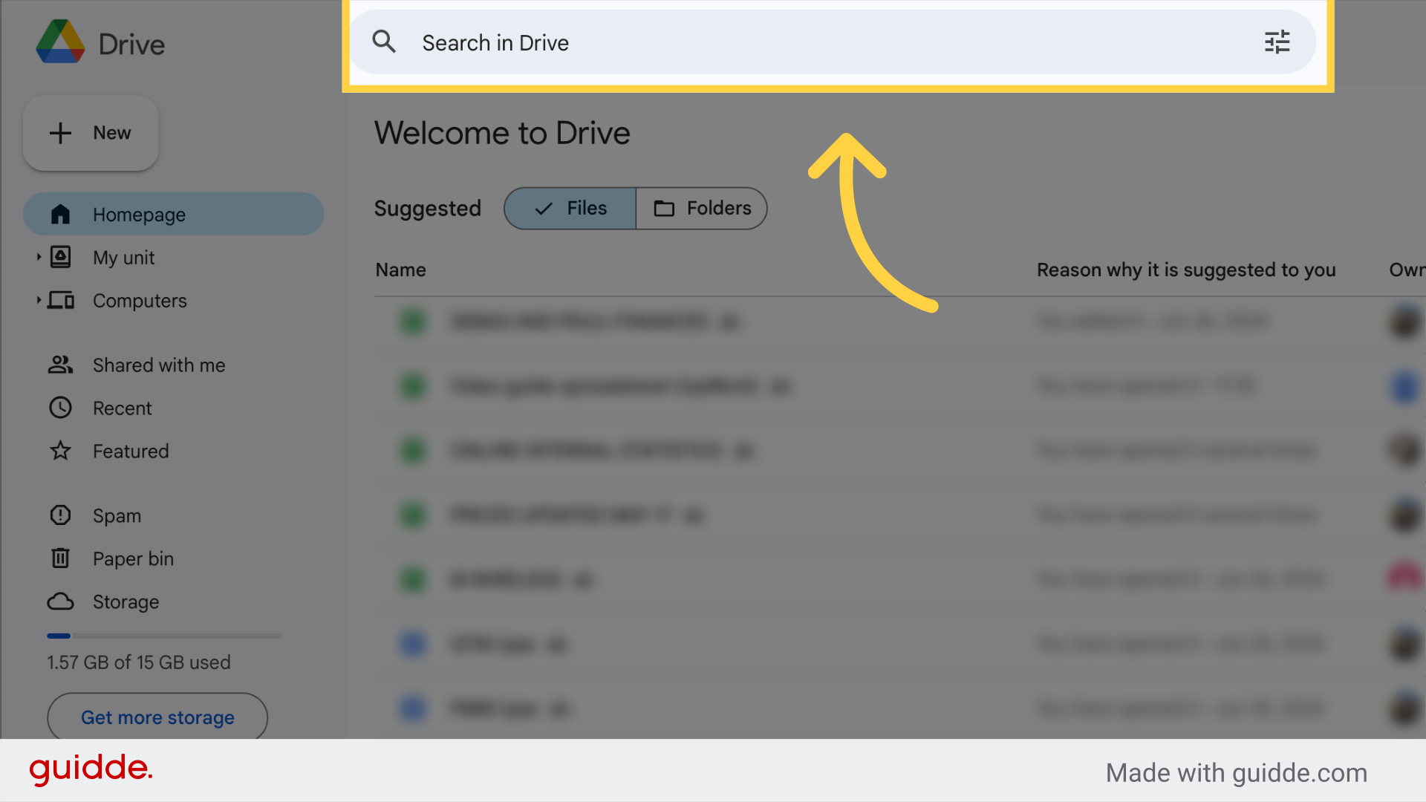Select the Shared with me icon
Image resolution: width=1426 pixels, height=802 pixels.
(x=60, y=365)
